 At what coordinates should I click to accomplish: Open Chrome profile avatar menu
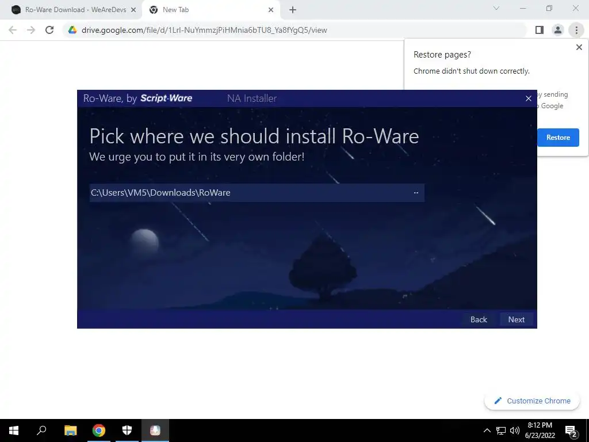point(558,30)
